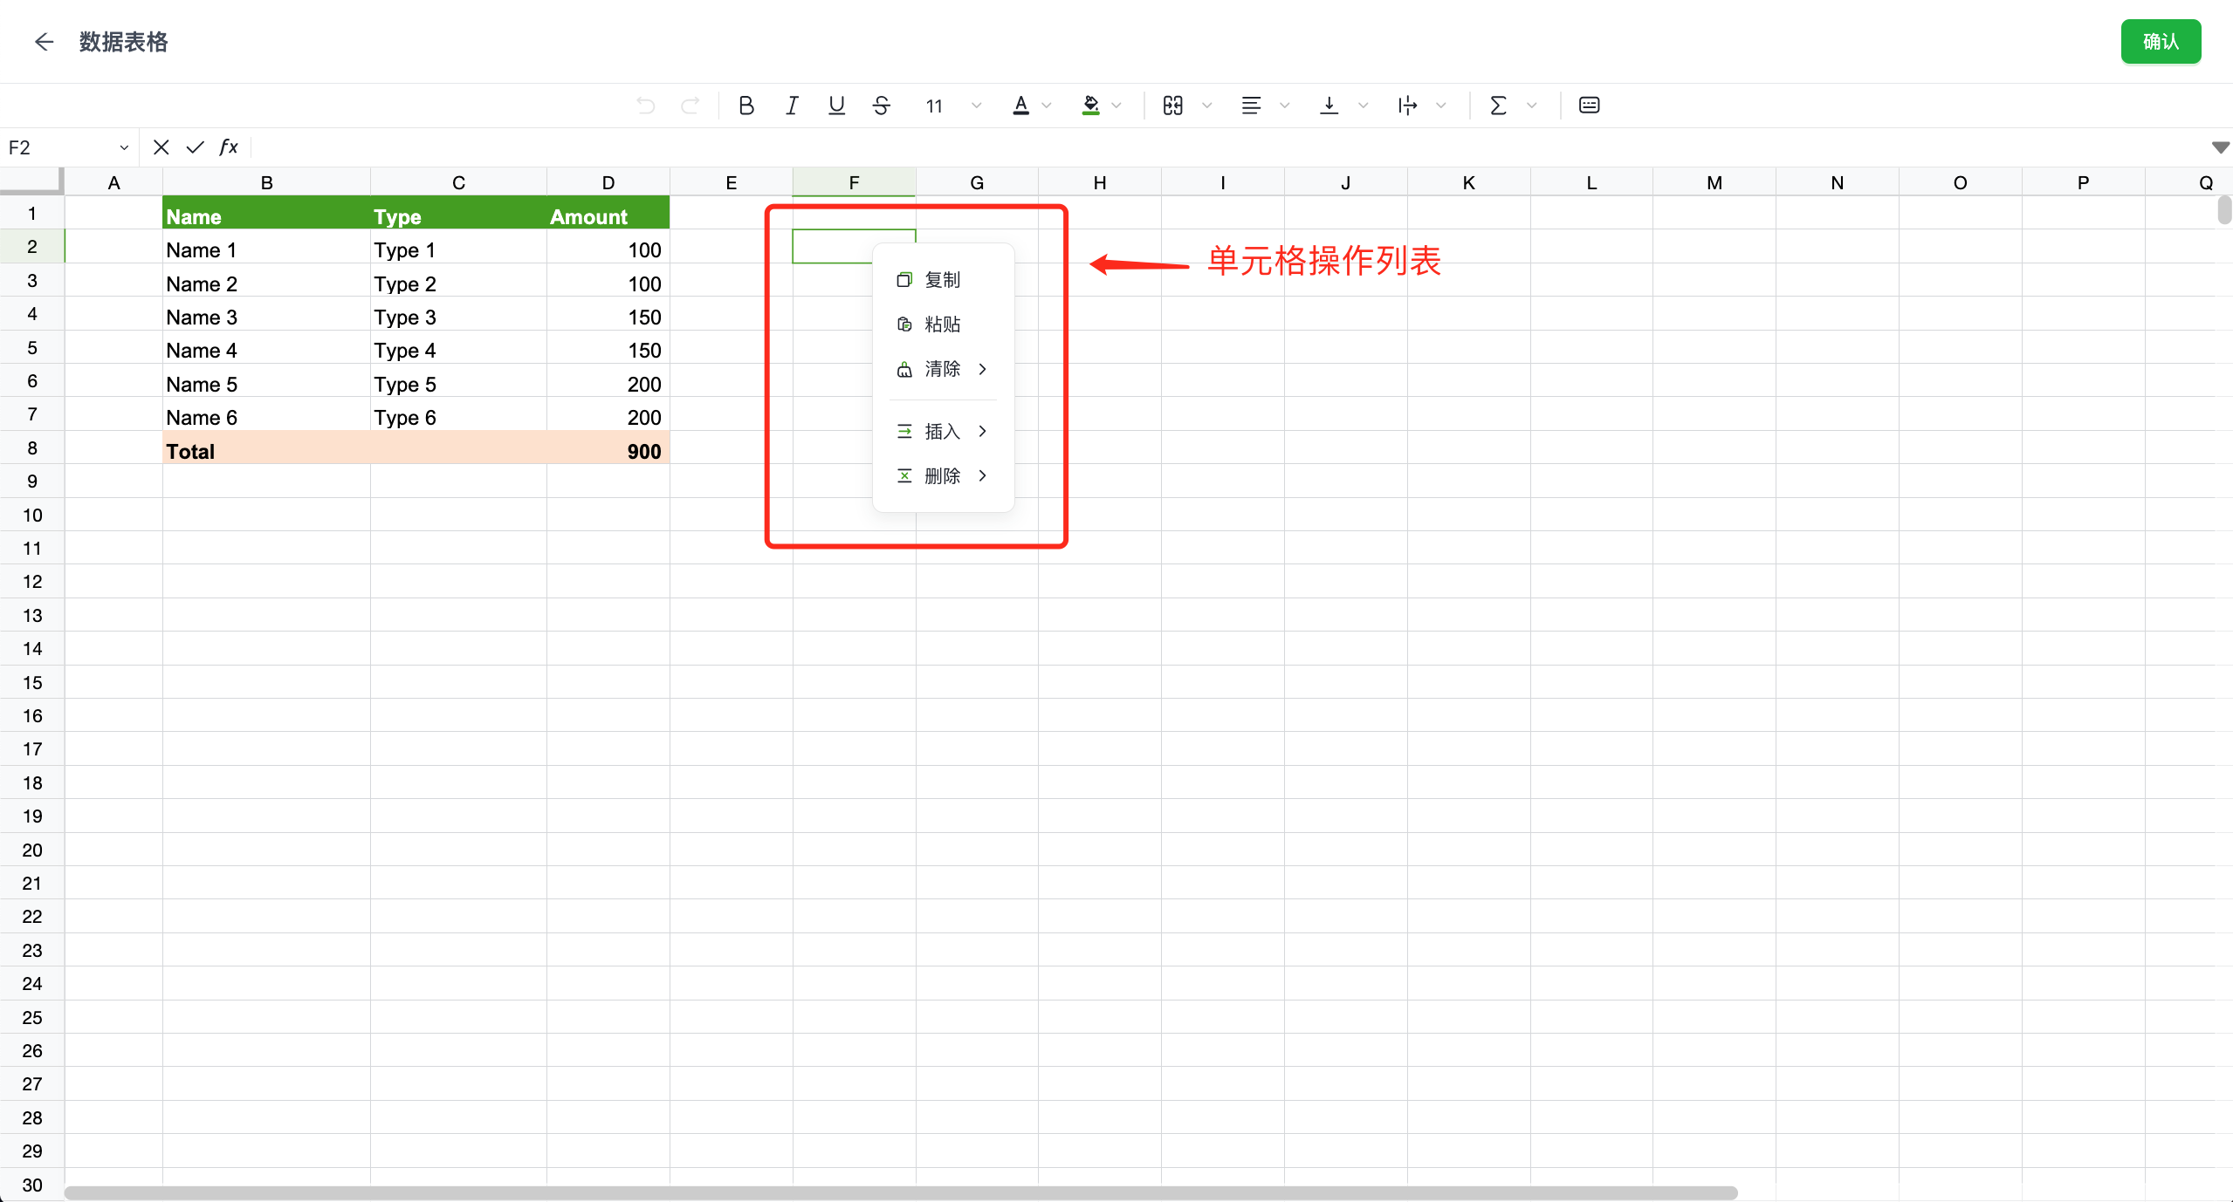Viewport: 2233px width, 1202px height.
Task: Click the horizontal align icon
Action: click(x=1251, y=106)
